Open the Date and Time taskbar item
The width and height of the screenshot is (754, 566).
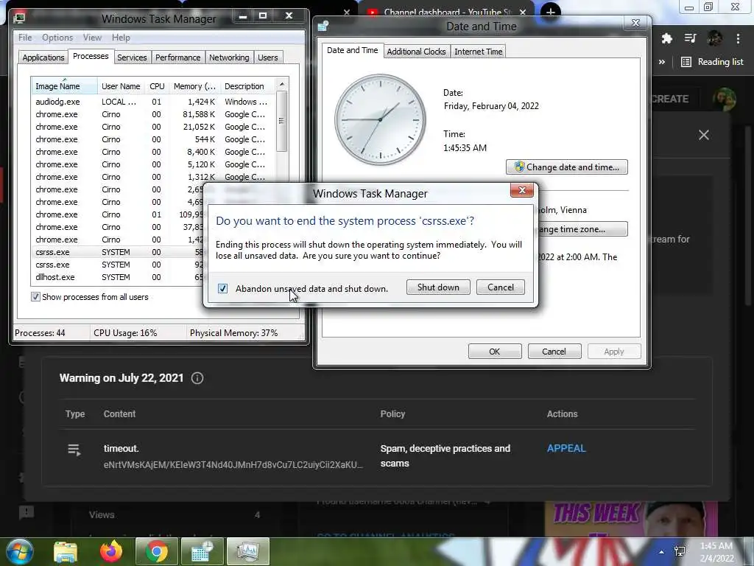[202, 551]
